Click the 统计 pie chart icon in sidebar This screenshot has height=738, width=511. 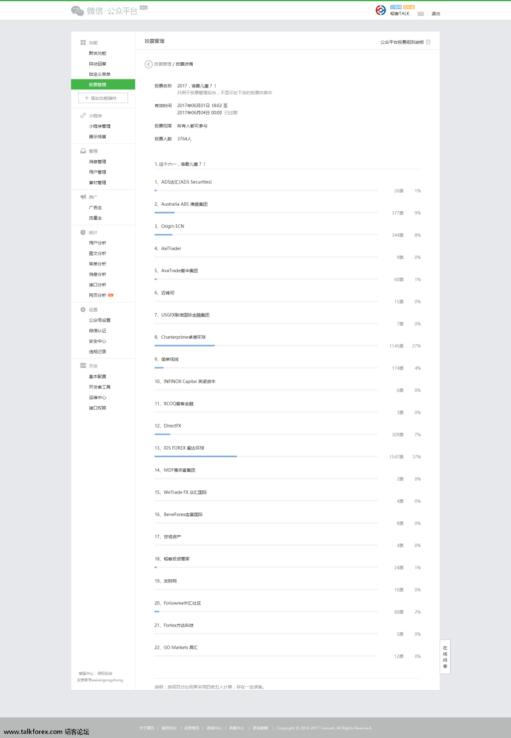click(x=83, y=232)
